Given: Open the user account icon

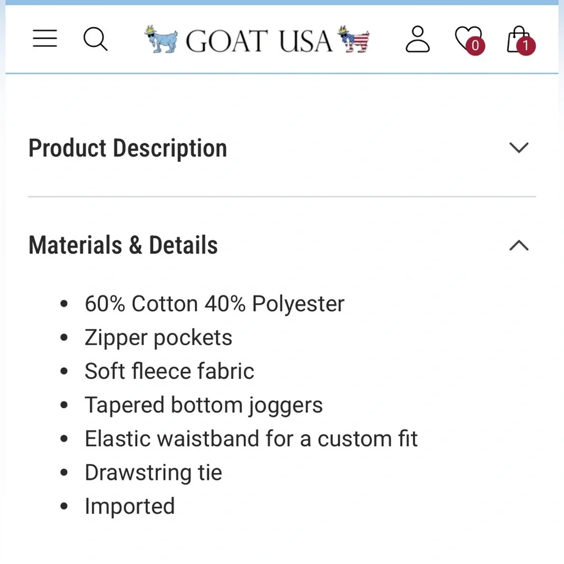Looking at the screenshot, I should [x=418, y=39].
